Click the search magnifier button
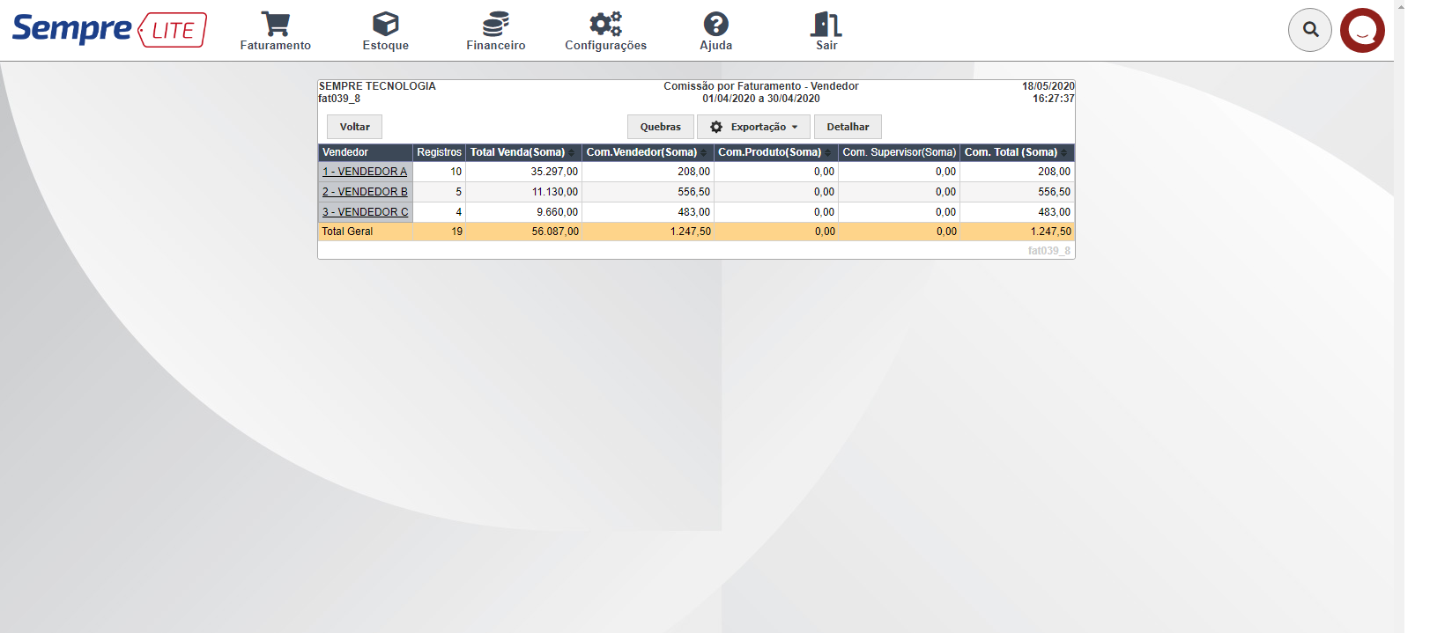1452x633 pixels. click(1310, 30)
